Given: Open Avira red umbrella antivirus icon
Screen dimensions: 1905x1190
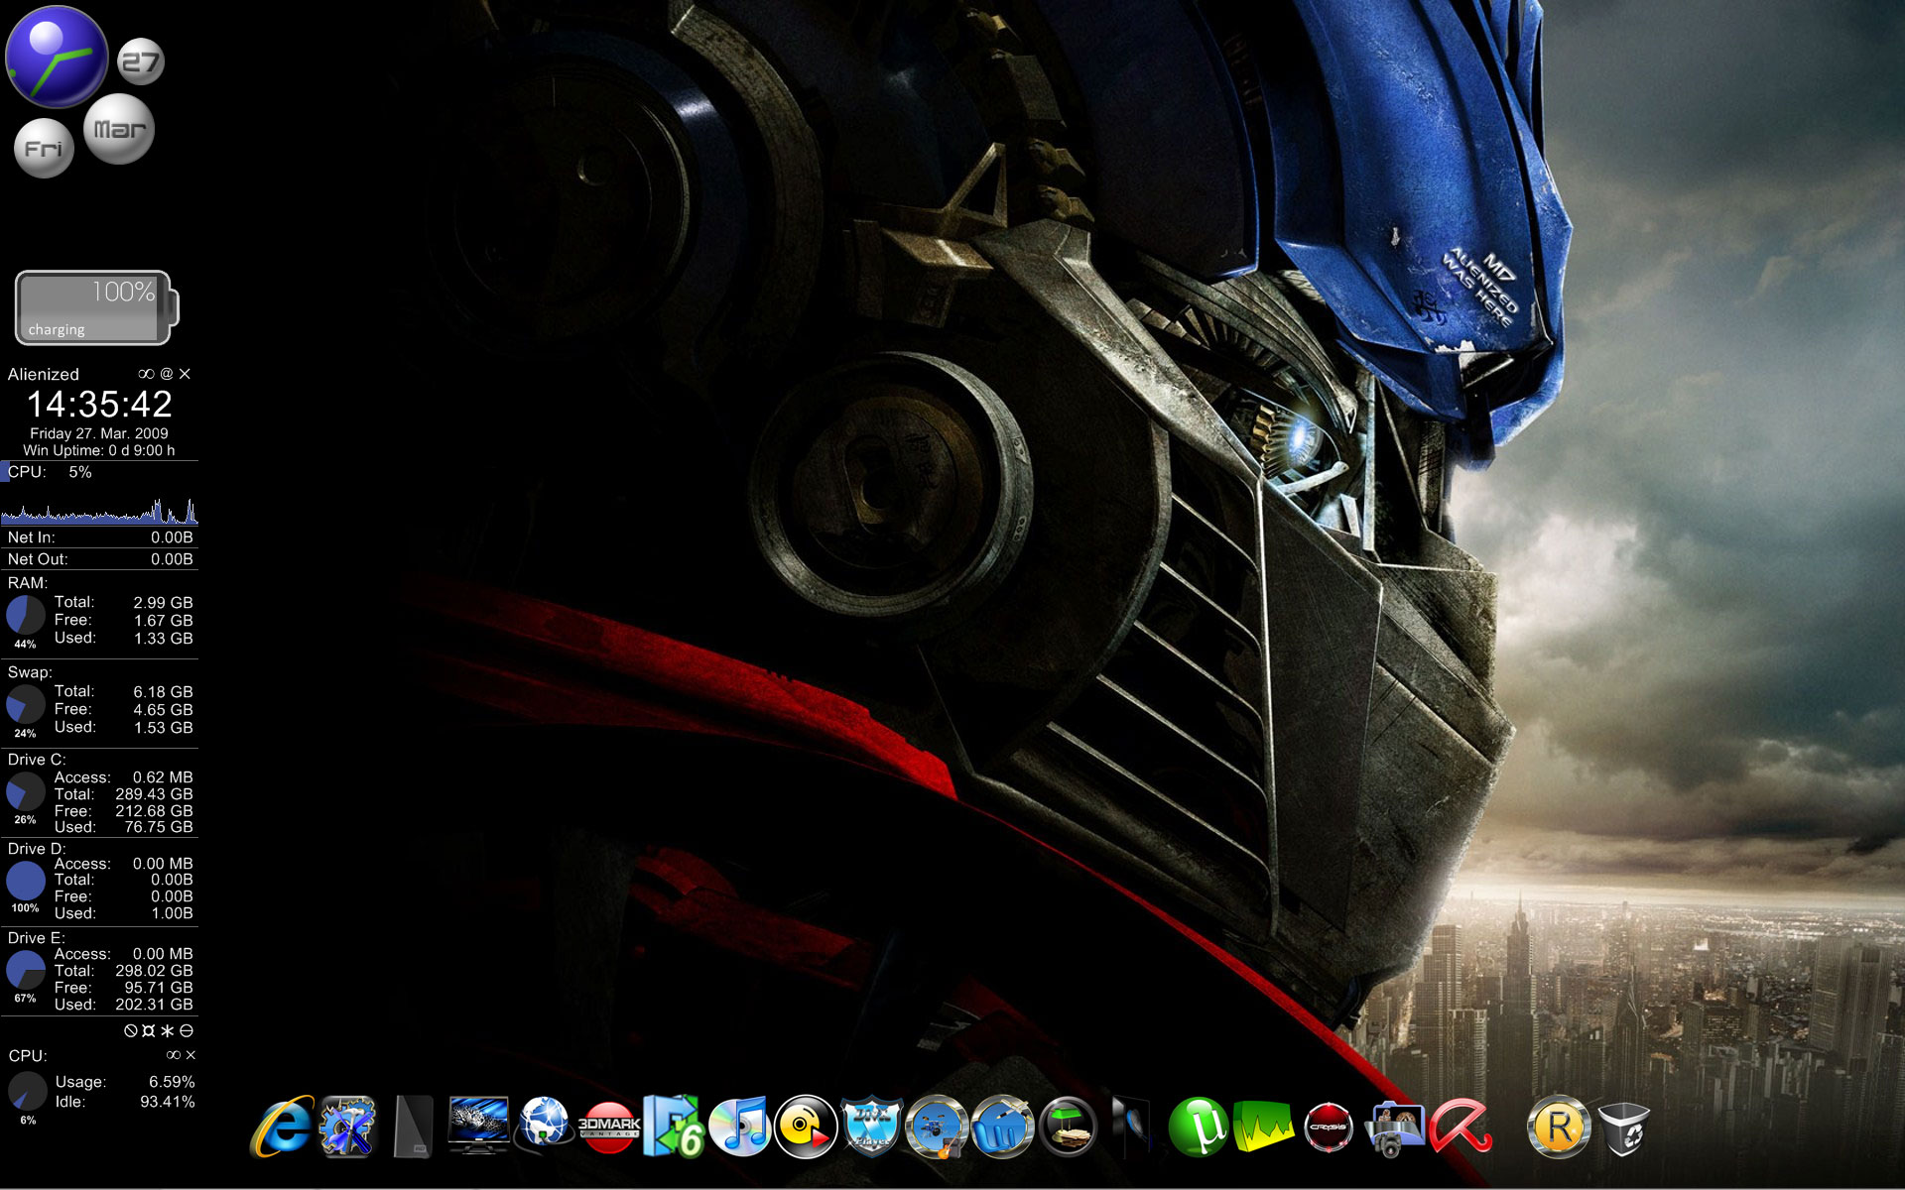Looking at the screenshot, I should click(x=1460, y=1127).
